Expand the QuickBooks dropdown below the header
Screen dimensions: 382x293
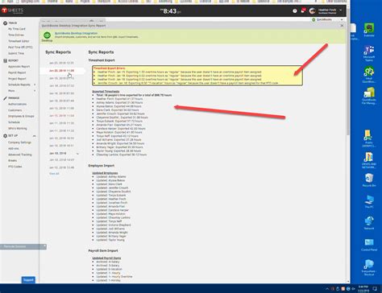point(342,19)
